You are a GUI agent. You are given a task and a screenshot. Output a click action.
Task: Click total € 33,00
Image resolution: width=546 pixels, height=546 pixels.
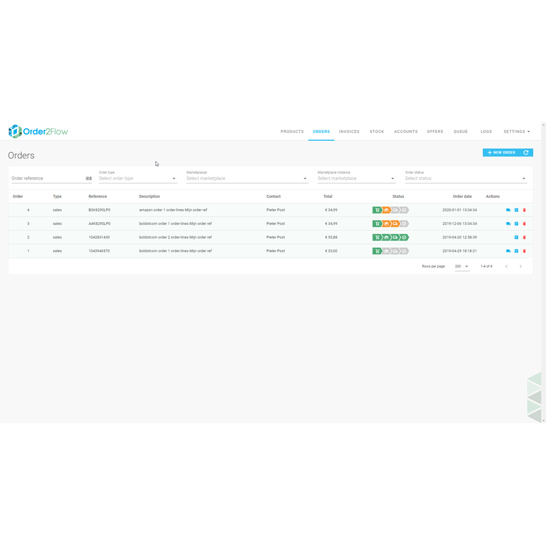click(331, 251)
